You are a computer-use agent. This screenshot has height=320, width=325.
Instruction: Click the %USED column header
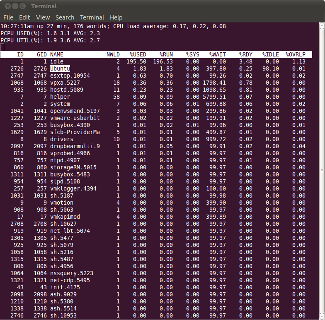click(x=138, y=55)
